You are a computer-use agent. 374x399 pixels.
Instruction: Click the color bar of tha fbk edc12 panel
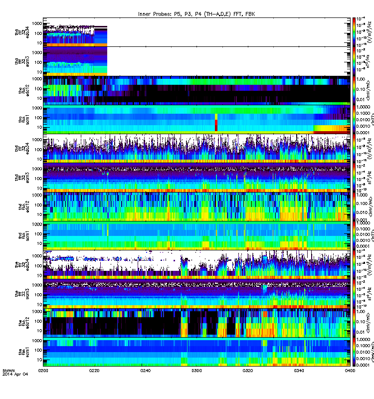[354, 90]
